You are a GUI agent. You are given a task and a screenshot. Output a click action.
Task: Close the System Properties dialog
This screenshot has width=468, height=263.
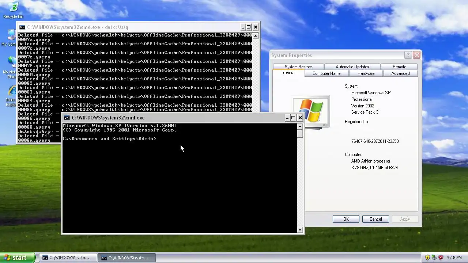[416, 55]
